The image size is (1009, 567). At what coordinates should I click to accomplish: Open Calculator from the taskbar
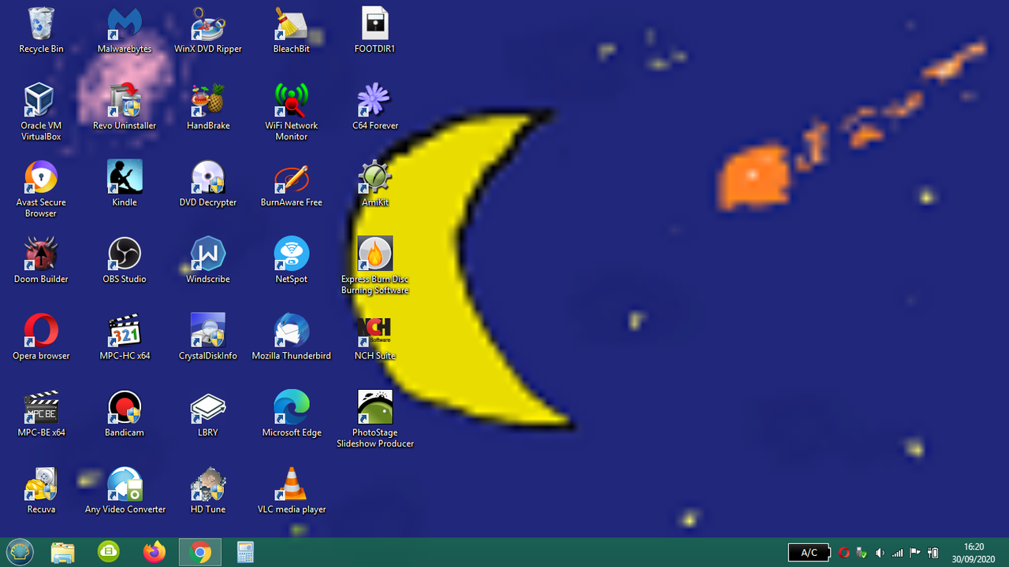[245, 552]
